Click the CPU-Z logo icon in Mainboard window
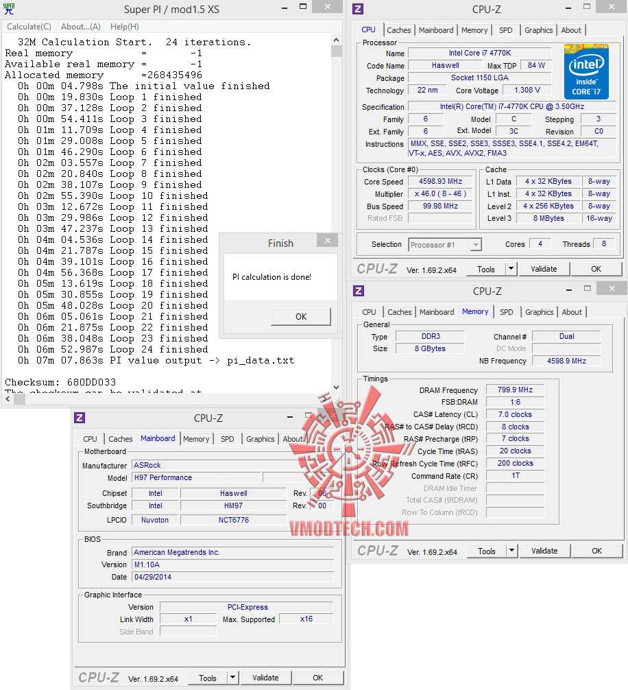This screenshot has width=628, height=690. tap(80, 418)
